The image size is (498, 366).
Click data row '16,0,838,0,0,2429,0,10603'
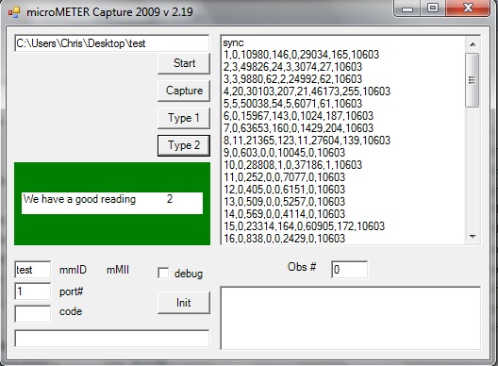(x=284, y=239)
